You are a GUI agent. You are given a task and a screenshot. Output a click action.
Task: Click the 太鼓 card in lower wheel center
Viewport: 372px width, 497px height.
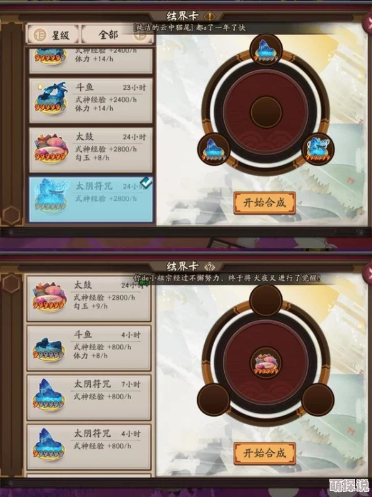[266, 363]
